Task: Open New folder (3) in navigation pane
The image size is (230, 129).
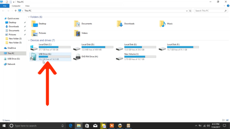Action: tap(15, 39)
